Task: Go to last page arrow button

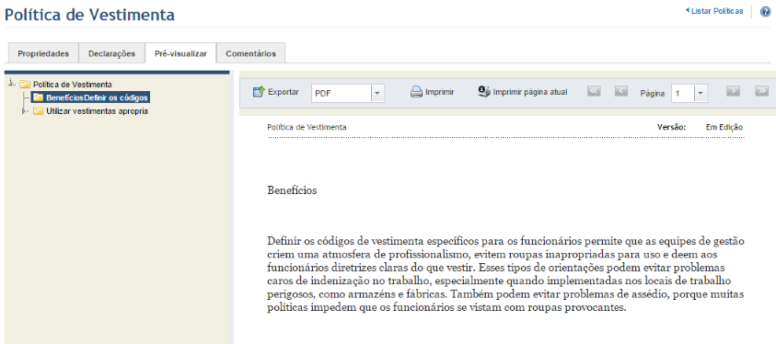Action: [761, 90]
